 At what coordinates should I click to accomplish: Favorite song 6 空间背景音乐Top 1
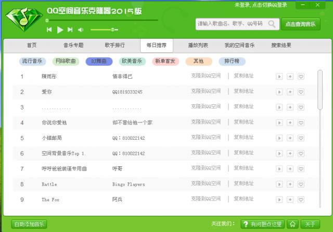point(301,153)
